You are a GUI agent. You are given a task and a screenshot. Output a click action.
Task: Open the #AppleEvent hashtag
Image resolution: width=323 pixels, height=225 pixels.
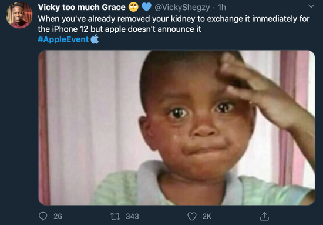click(63, 39)
